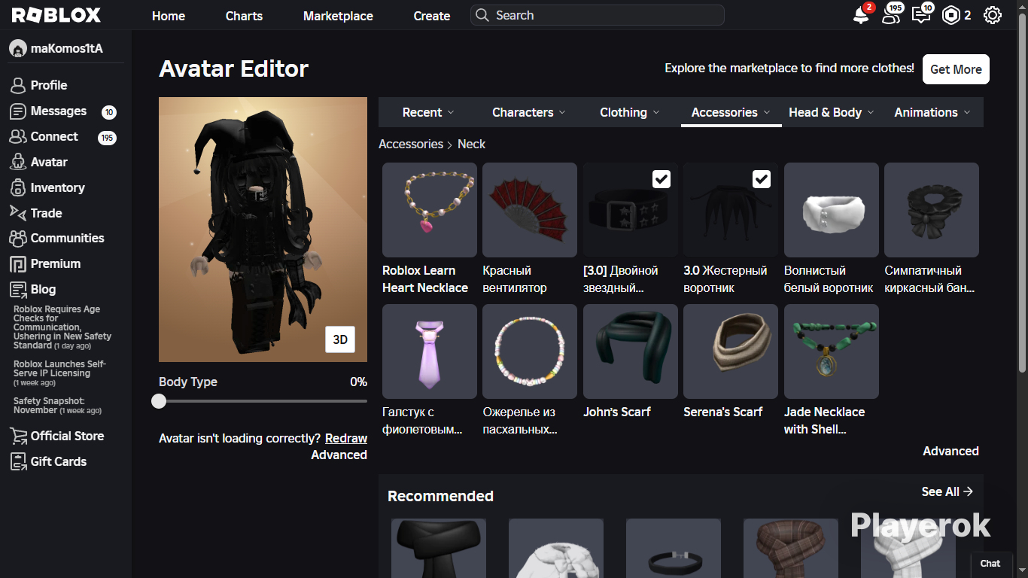
Task: Open the Create page
Action: coord(432,16)
